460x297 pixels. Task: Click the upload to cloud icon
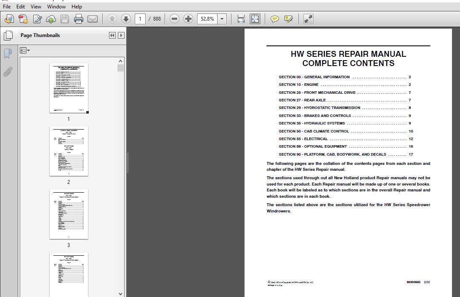coord(51,19)
